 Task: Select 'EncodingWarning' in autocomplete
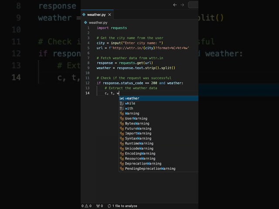[159, 153]
